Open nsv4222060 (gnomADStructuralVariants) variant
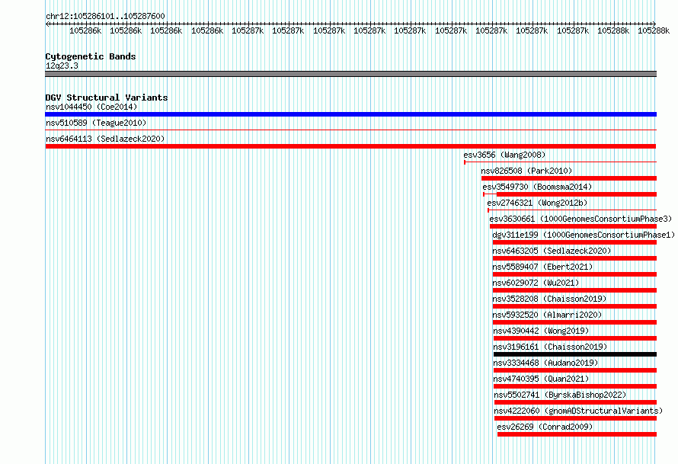The height and width of the screenshot is (464, 678). click(x=578, y=411)
